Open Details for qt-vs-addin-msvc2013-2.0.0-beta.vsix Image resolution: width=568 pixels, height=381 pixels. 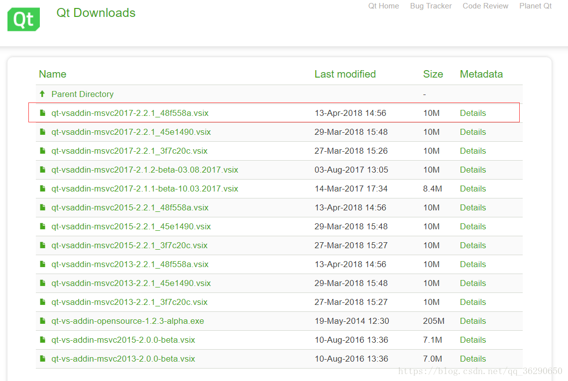coord(473,359)
